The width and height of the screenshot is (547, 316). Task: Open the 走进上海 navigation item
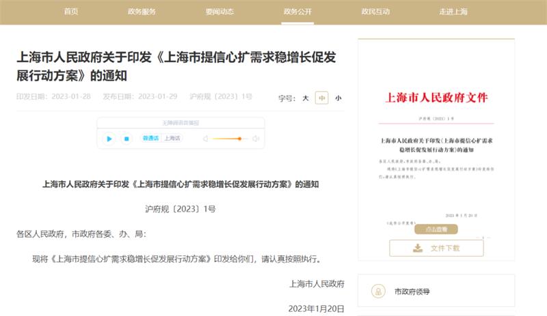(453, 12)
